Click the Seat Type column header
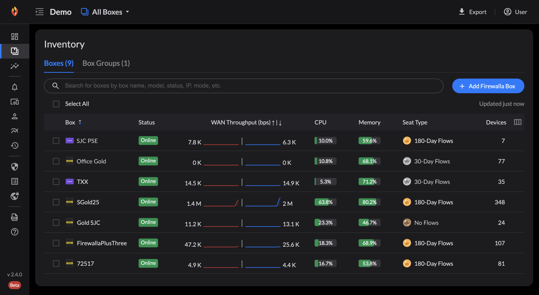 click(415, 122)
